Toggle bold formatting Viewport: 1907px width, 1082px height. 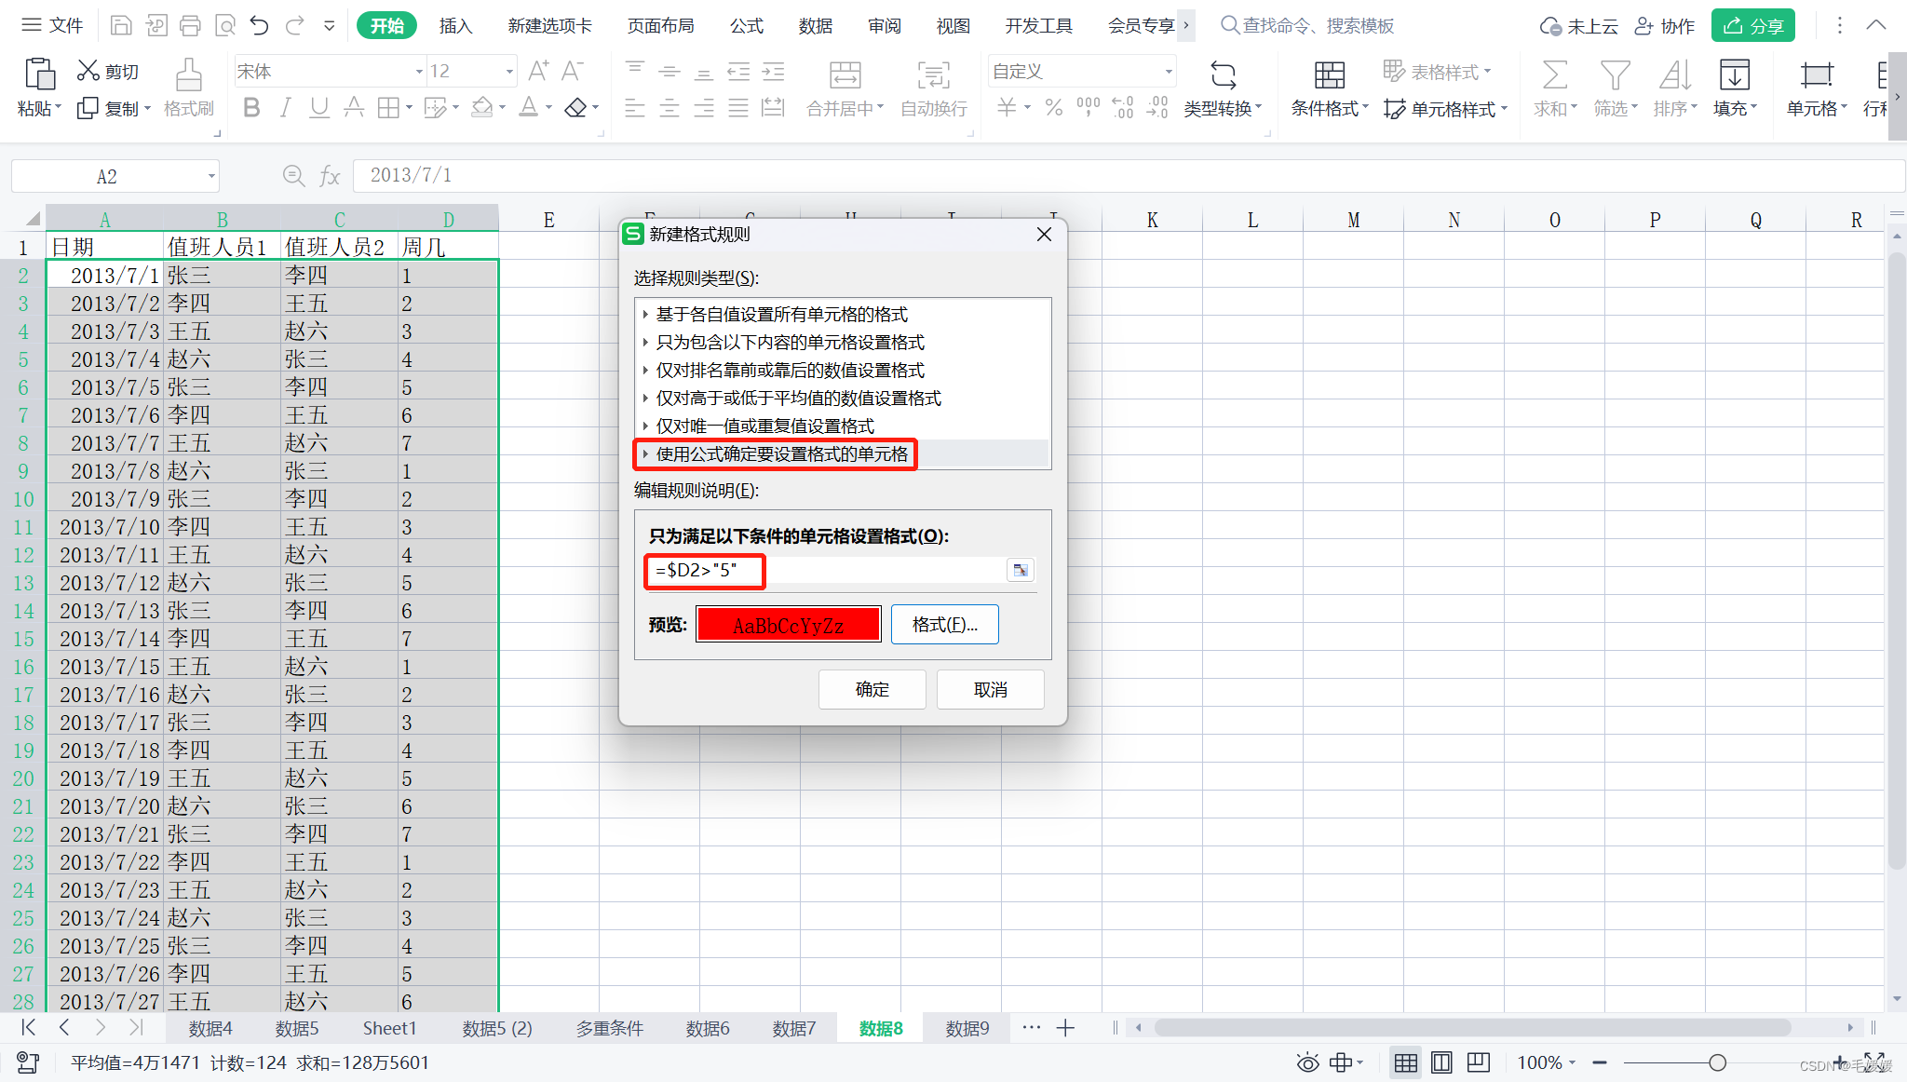[250, 108]
